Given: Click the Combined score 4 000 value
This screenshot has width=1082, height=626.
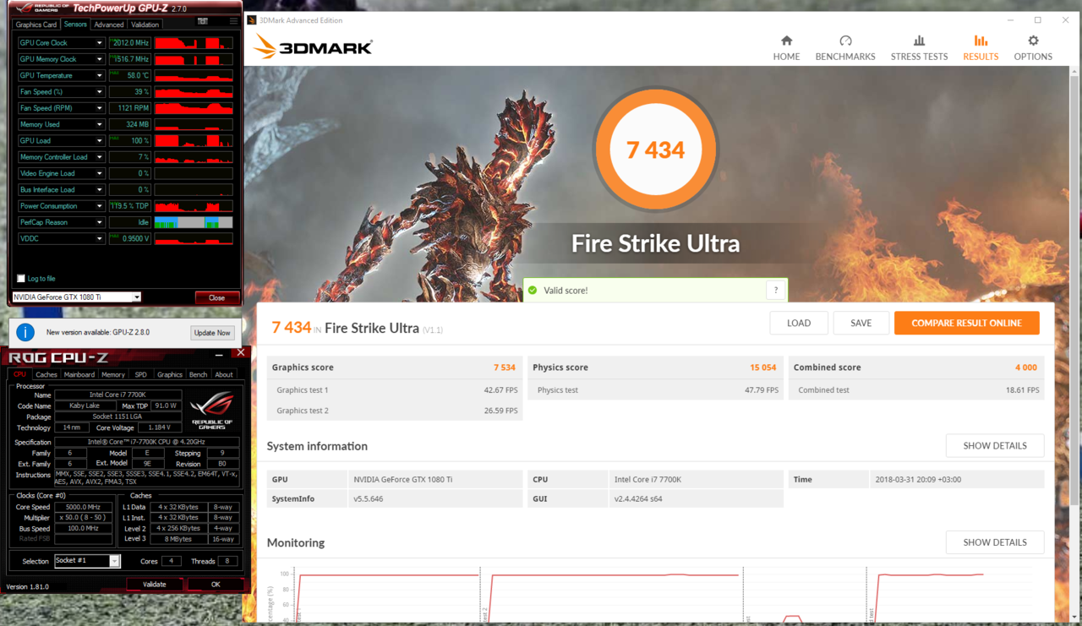Looking at the screenshot, I should [x=1026, y=367].
